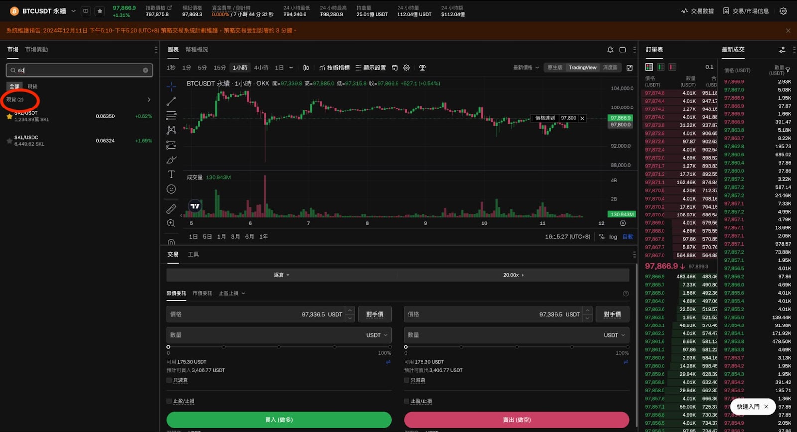Click buy-side quantity percentage slider handle

(x=168, y=347)
